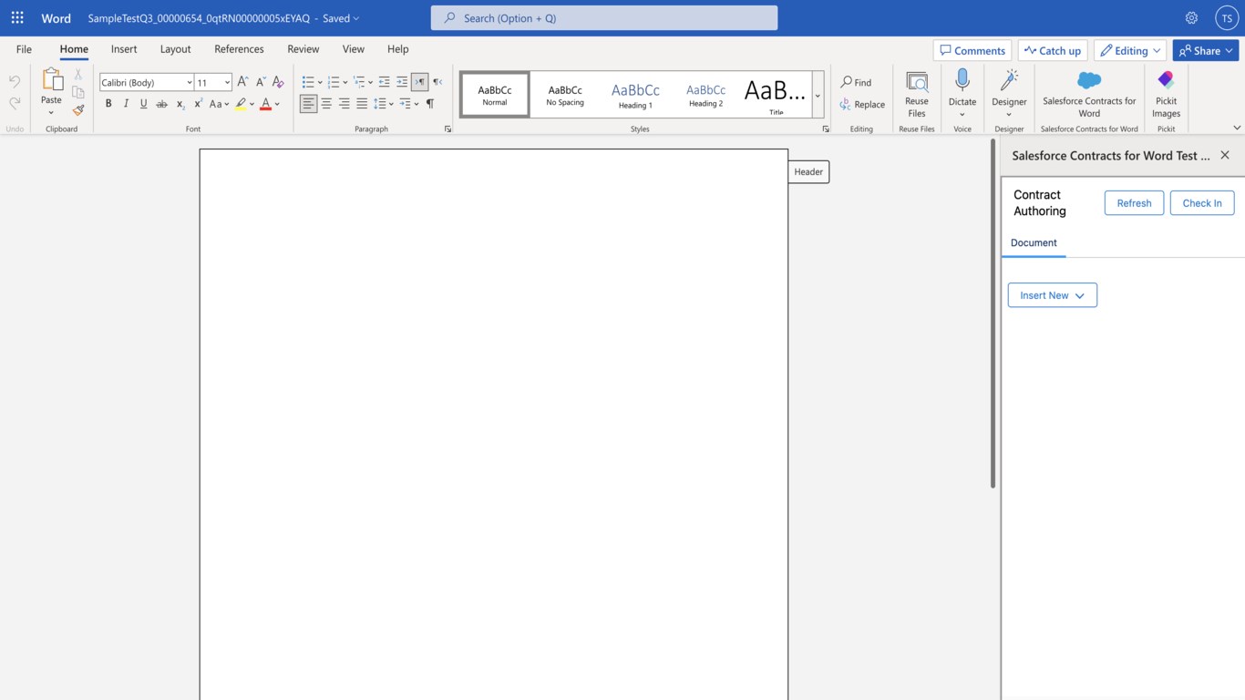The height and width of the screenshot is (700, 1245).
Task: Toggle left-to-right text direction
Action: click(420, 82)
